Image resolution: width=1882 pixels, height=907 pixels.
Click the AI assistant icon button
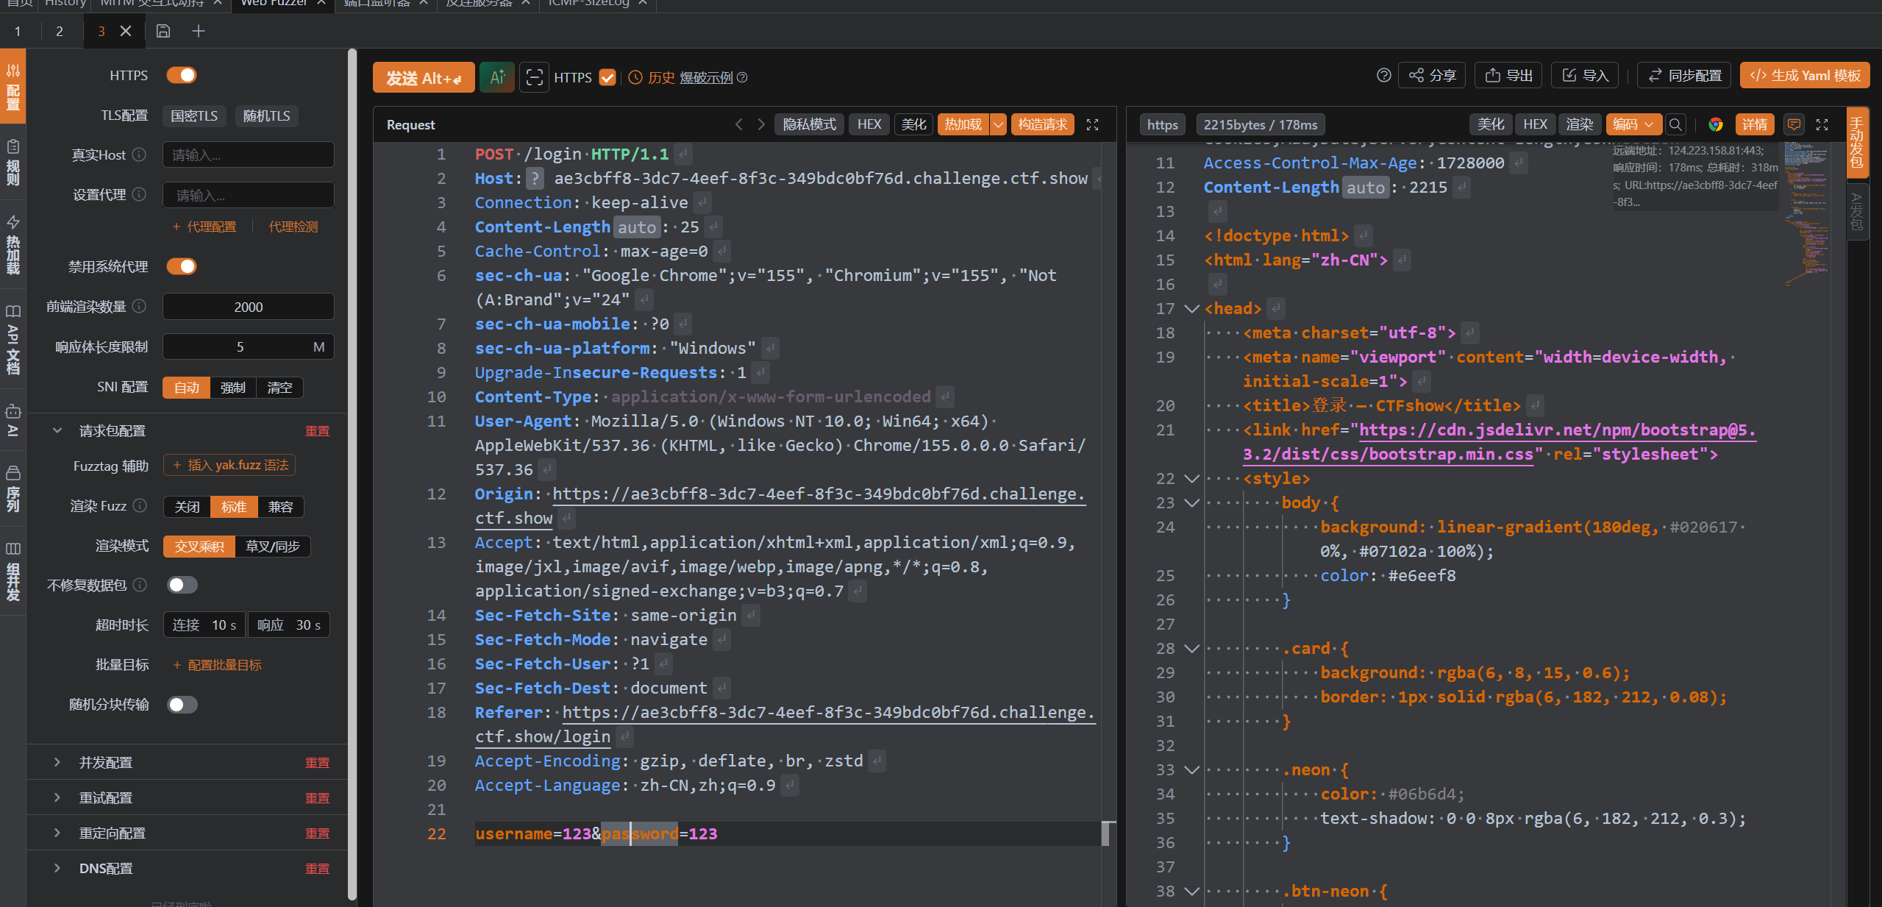click(497, 77)
